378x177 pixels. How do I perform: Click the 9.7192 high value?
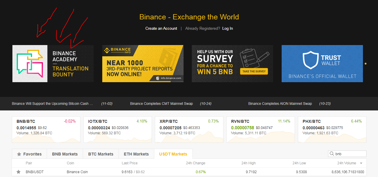pos(251,172)
